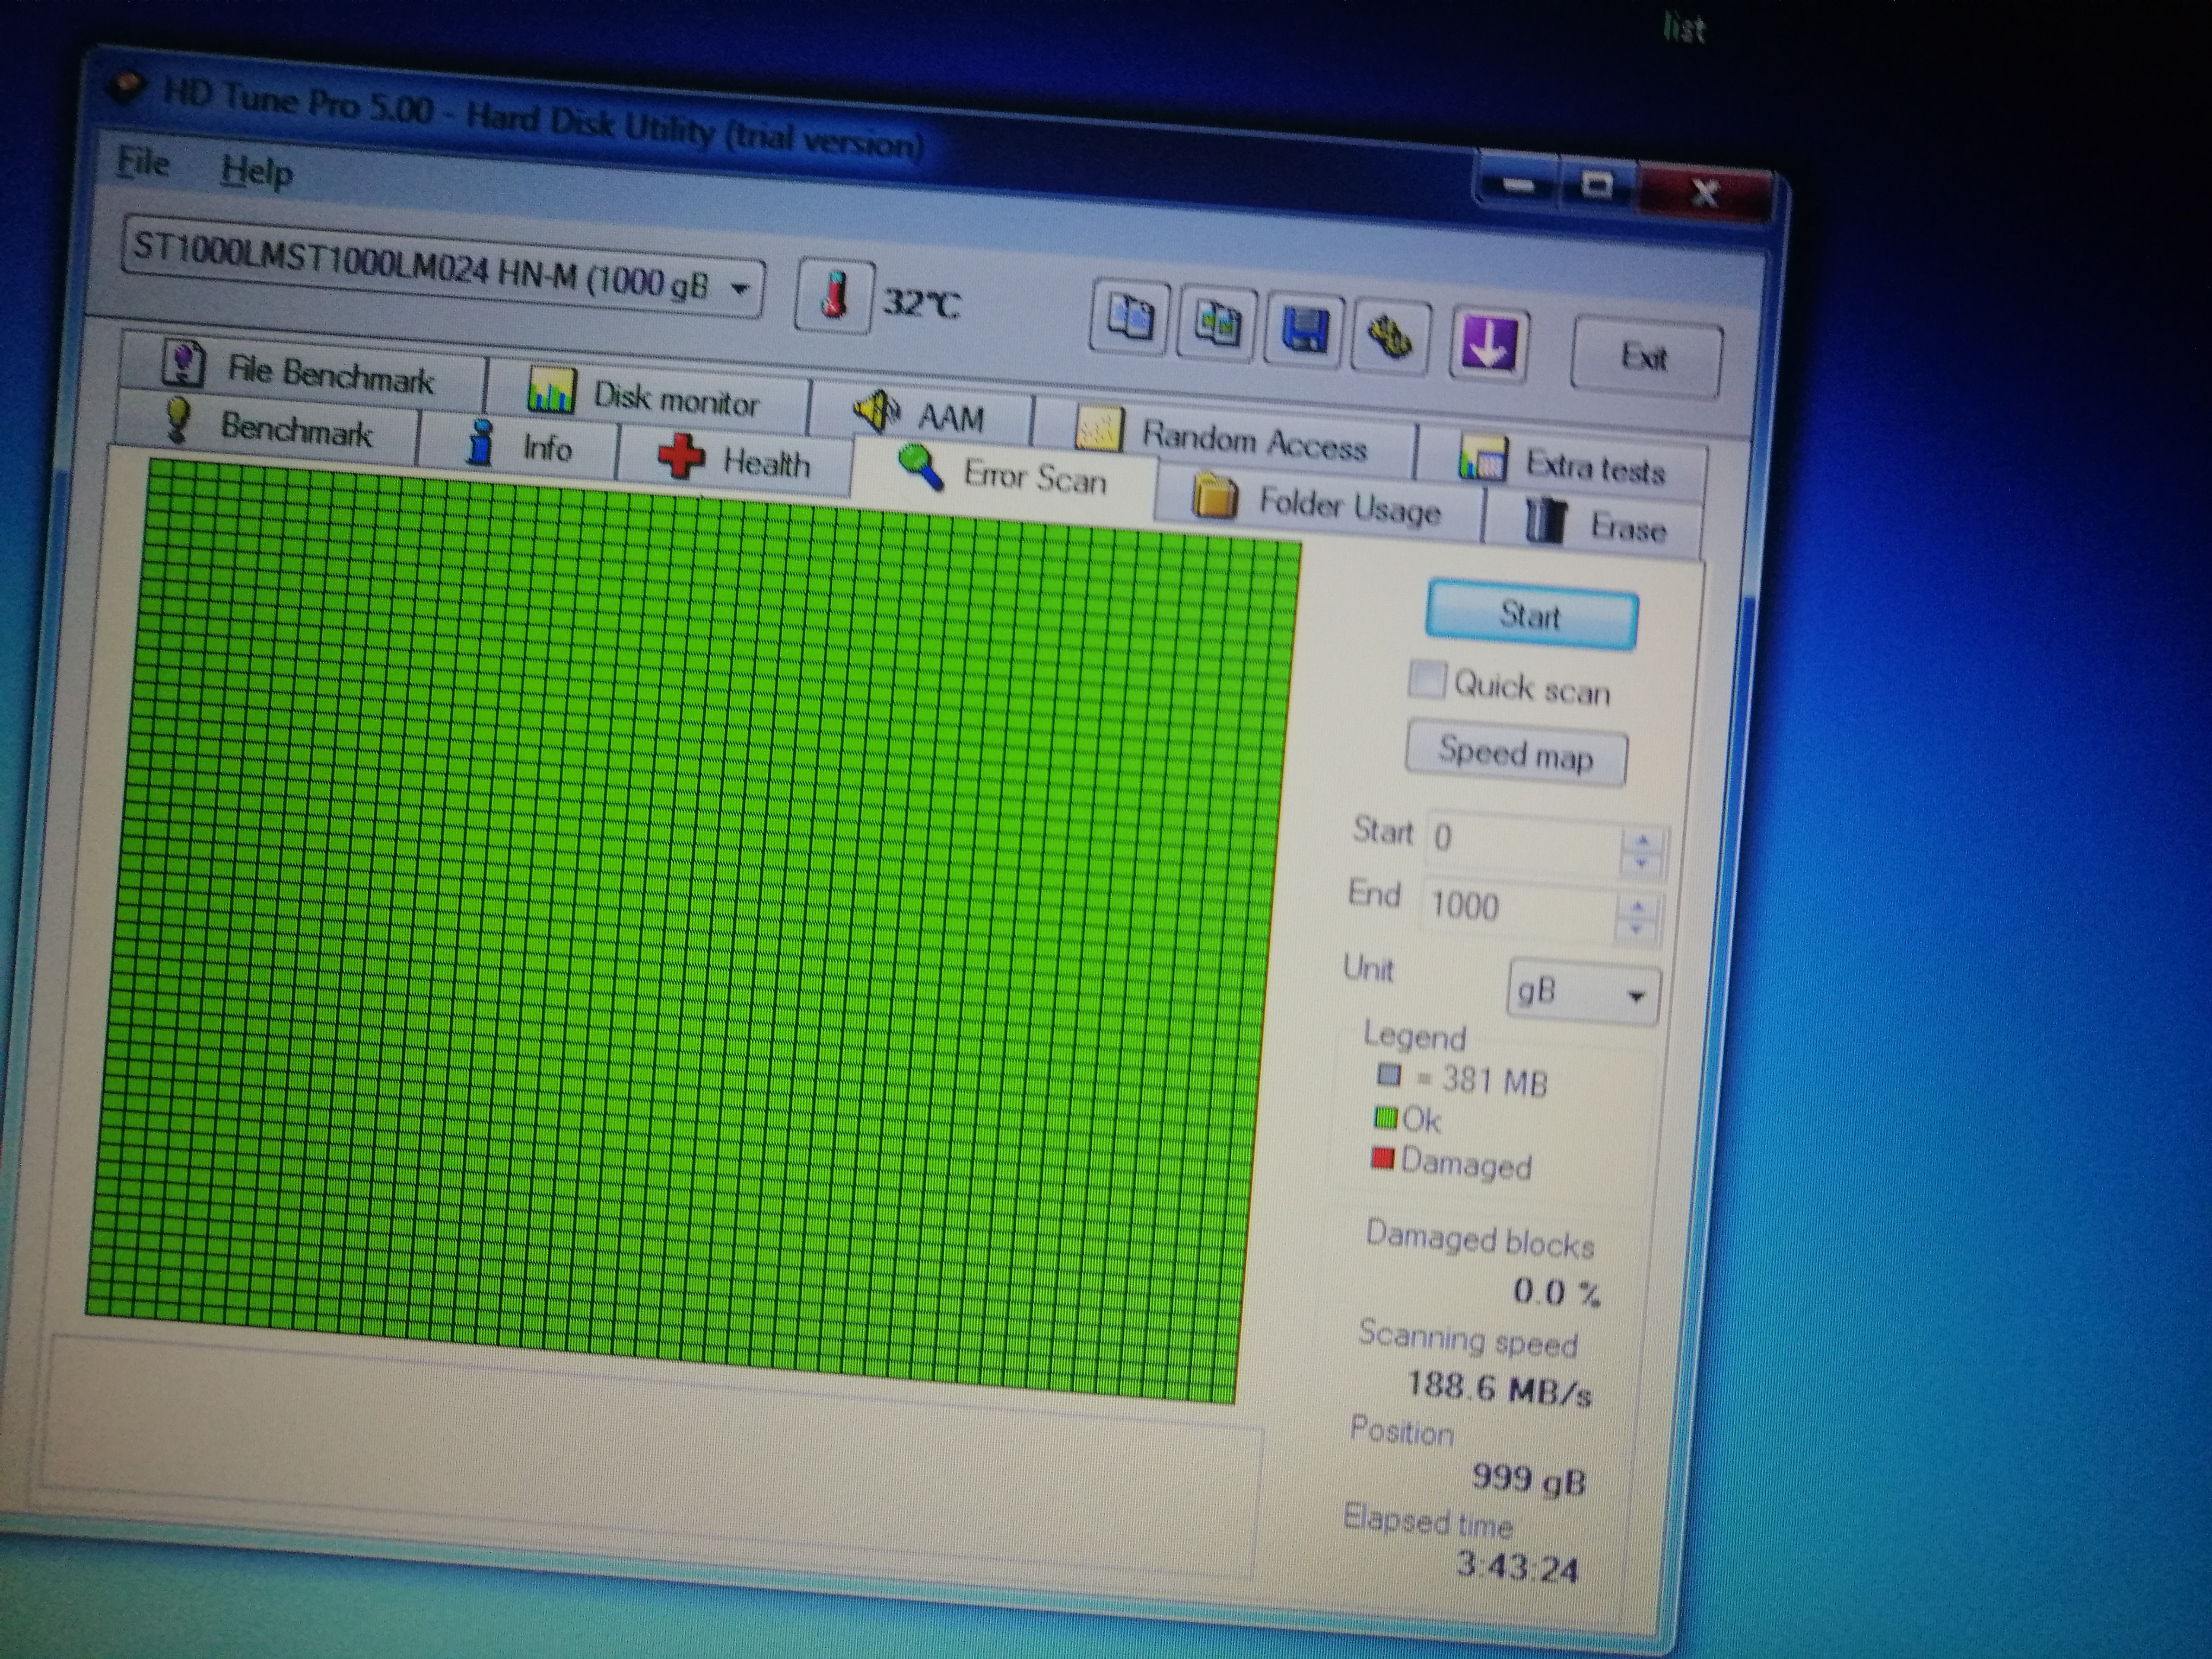Decrease the End value with down stepper
2212x1659 pixels.
1636,930
